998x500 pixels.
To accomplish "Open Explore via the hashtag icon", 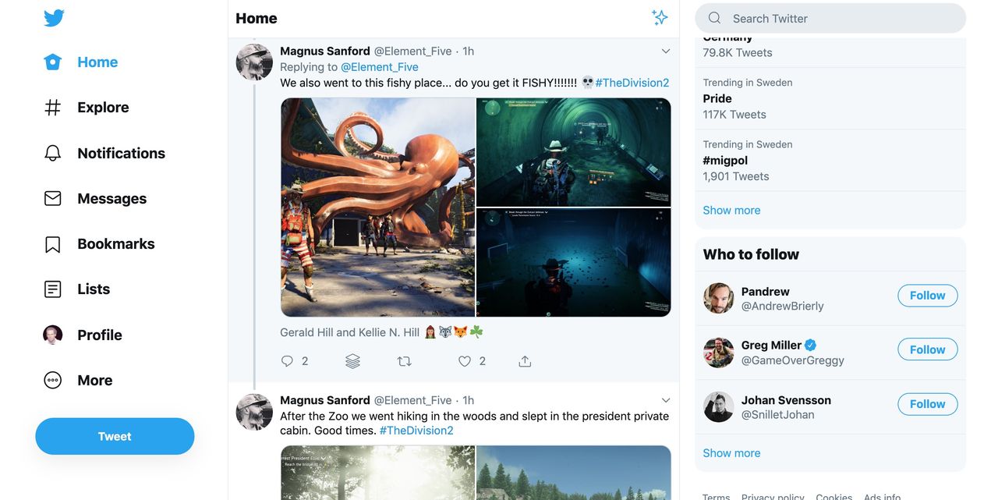I will tap(52, 107).
